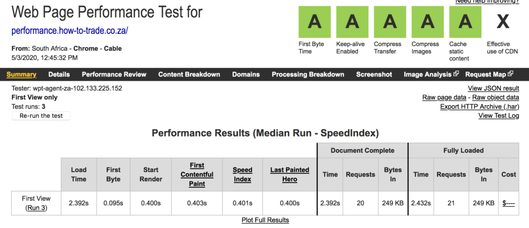Click Export HTTP Archive (.har) link
529x228 pixels.
tap(479, 107)
